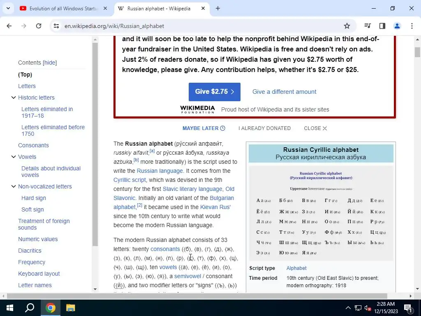This screenshot has width=421, height=316.
Task: Open the network status tray icon
Action: point(358,308)
